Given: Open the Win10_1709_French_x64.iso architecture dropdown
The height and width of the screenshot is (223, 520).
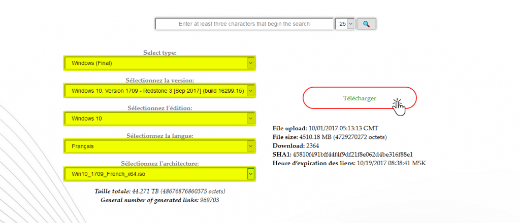Looking at the screenshot, I should click(159, 174).
